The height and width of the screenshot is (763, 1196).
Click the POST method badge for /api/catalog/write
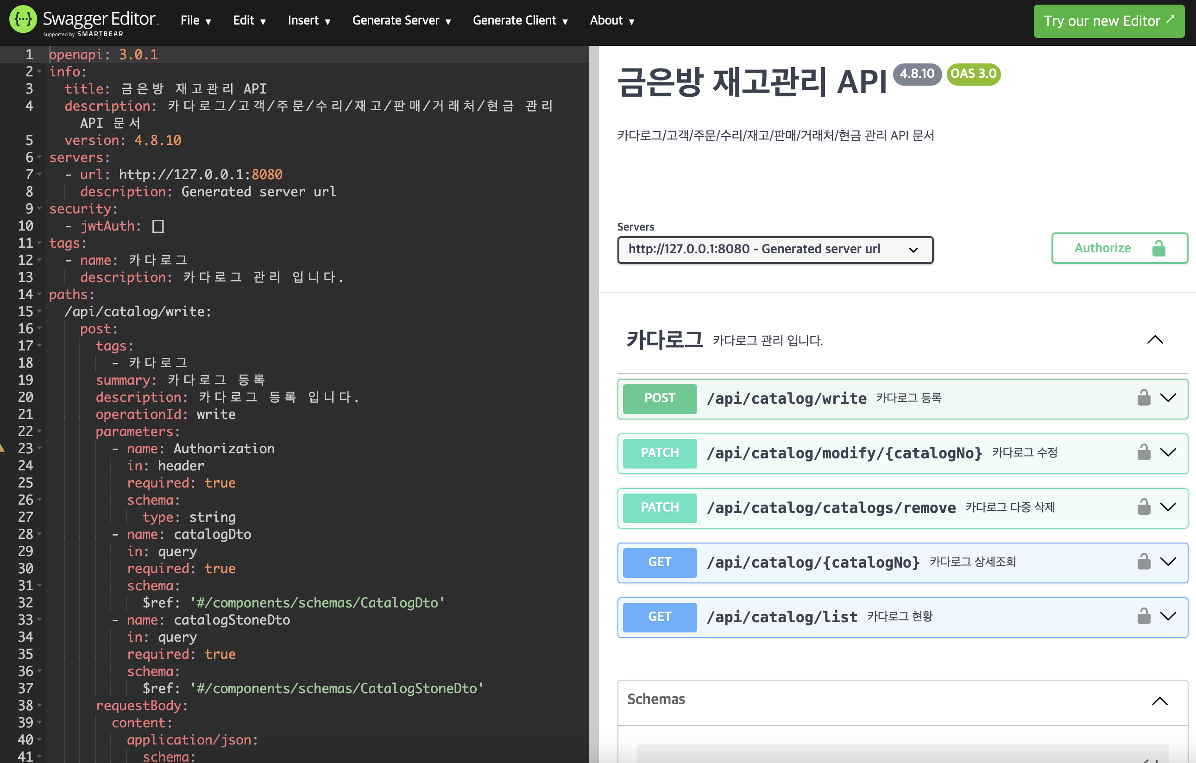coord(660,398)
